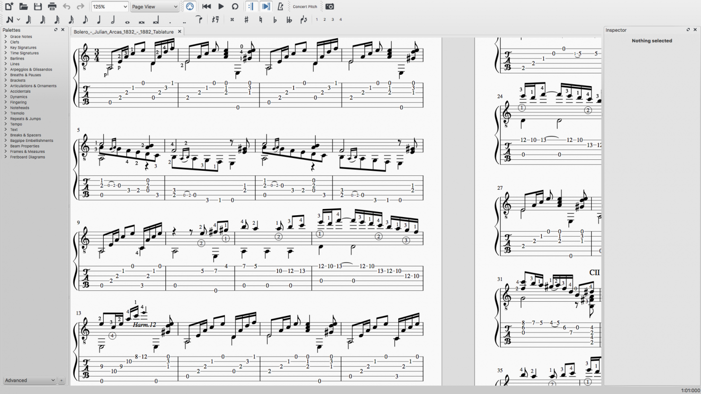Screen dimensions: 701x394
Task: Insert a sharp accidental
Action: click(x=245, y=20)
